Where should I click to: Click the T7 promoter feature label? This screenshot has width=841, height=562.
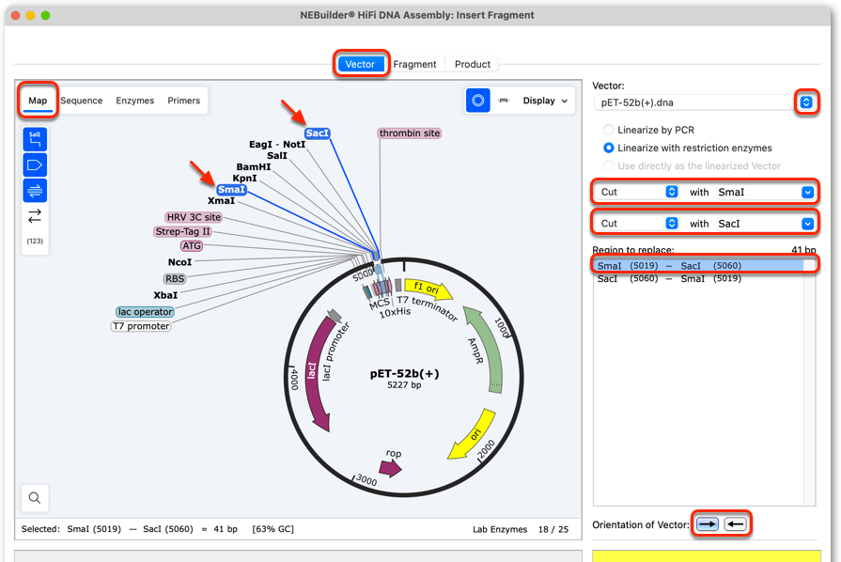click(x=141, y=326)
